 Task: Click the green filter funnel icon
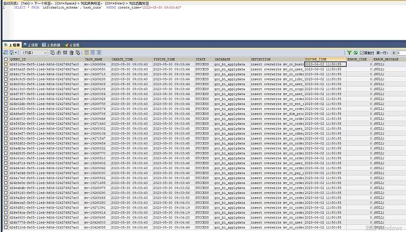pyautogui.click(x=349, y=53)
